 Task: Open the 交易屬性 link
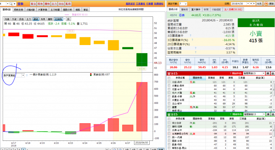140,4
